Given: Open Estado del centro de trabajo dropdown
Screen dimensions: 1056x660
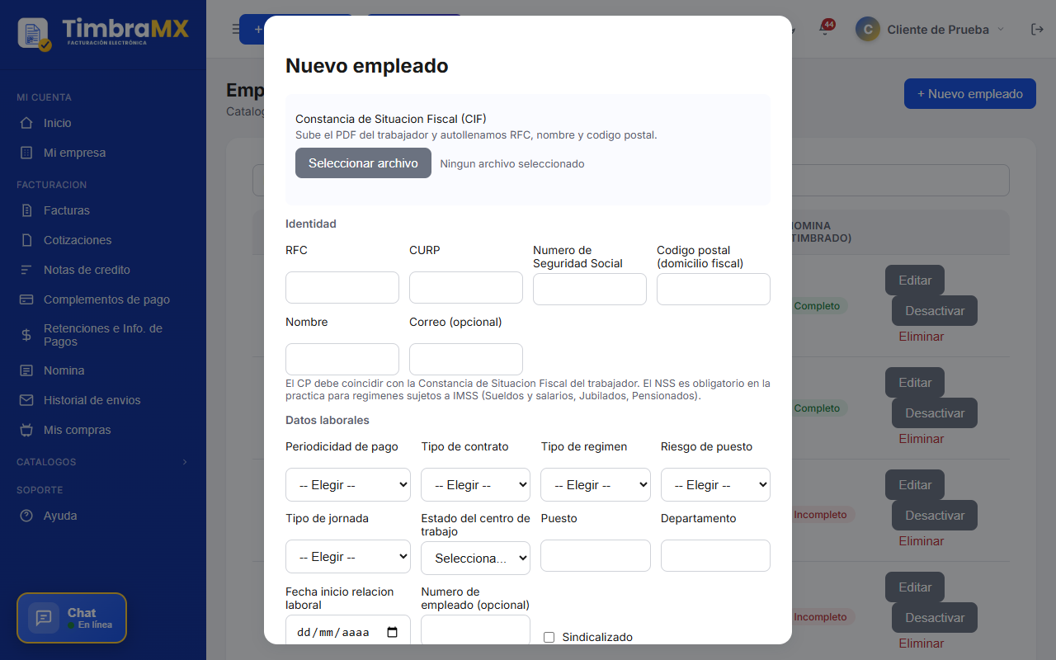Looking at the screenshot, I should tap(476, 559).
